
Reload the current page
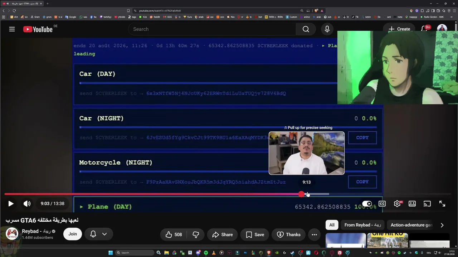pyautogui.click(x=14, y=11)
